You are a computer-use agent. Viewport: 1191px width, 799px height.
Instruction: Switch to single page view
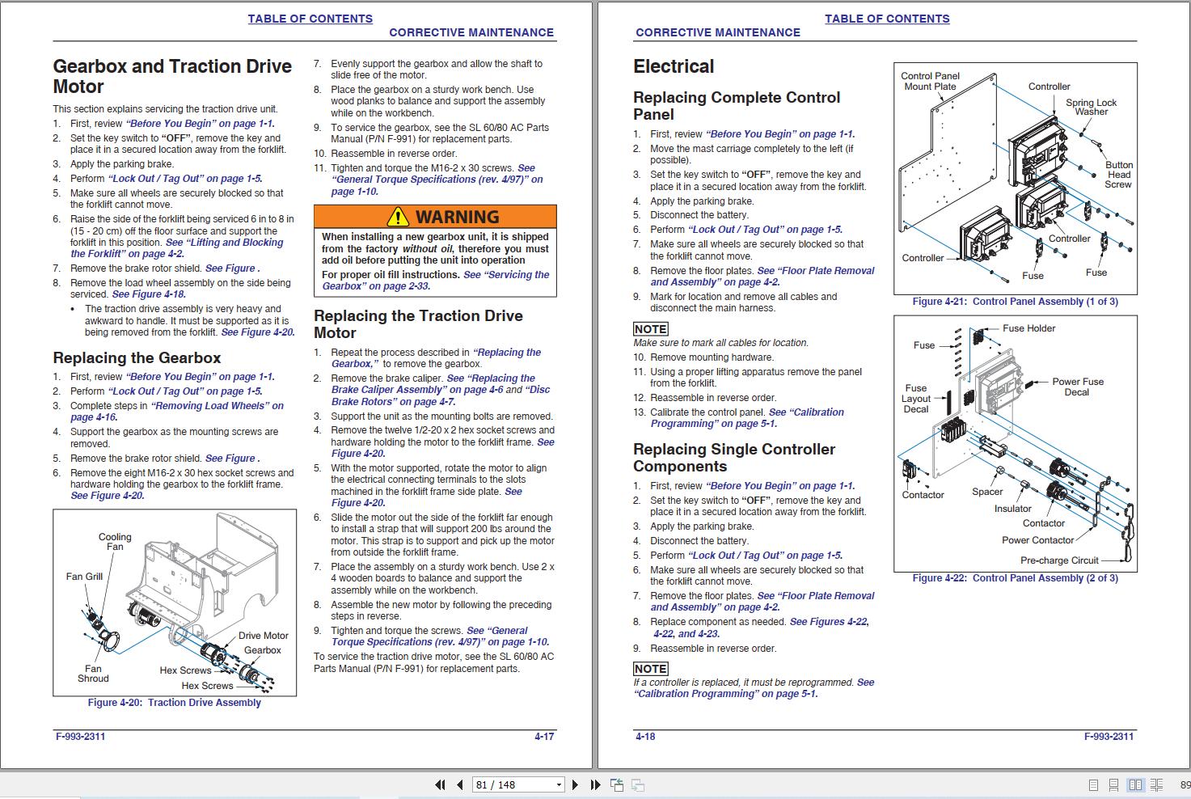pyautogui.click(x=1093, y=784)
